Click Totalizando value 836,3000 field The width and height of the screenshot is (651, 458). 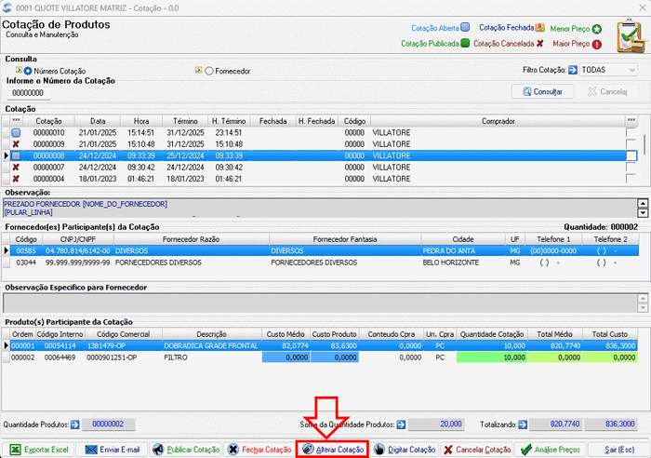click(x=611, y=424)
